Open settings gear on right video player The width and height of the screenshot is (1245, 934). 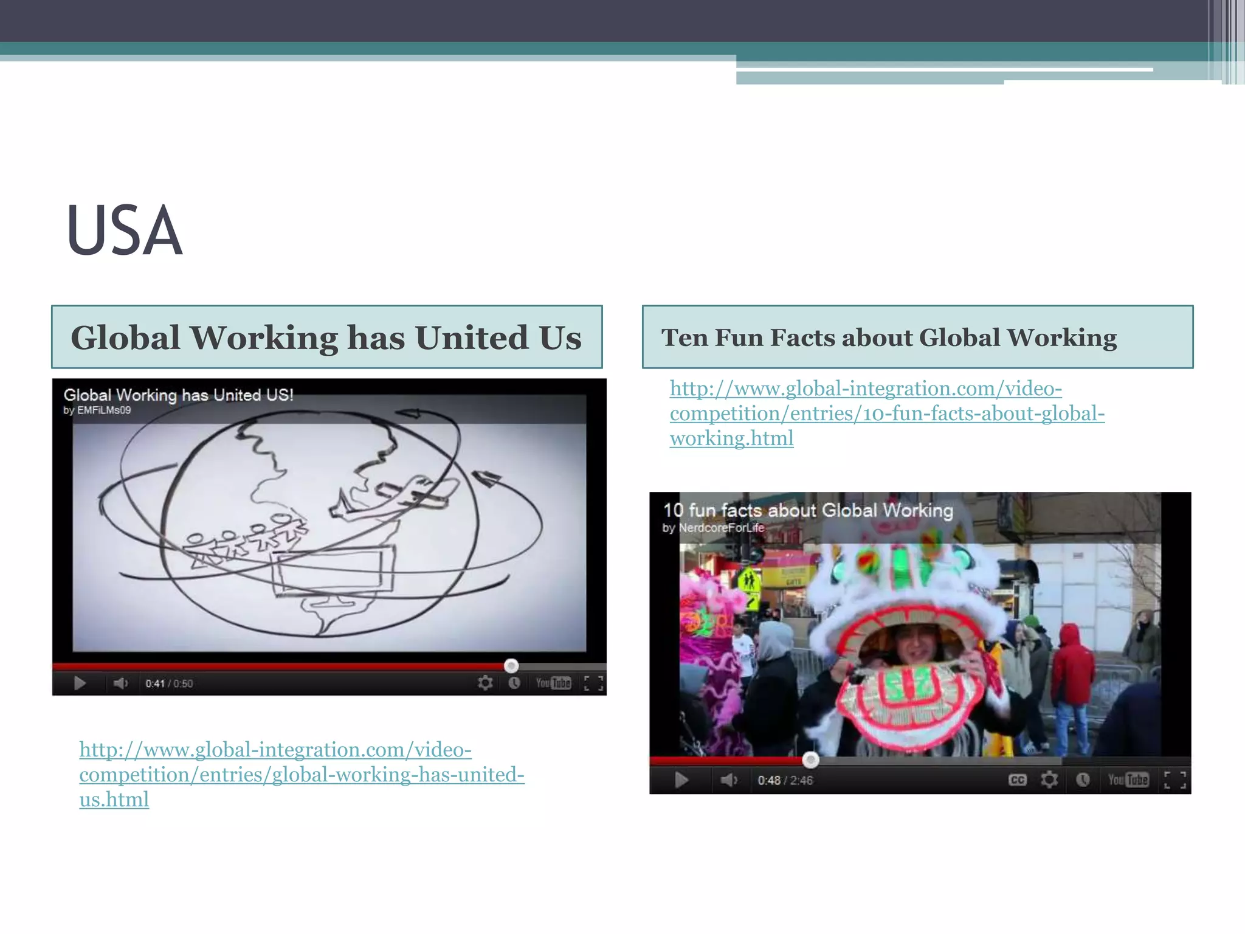pyautogui.click(x=1049, y=780)
